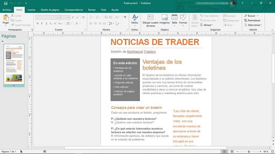The height and width of the screenshot is (154, 275).
Task: Click the Northwind Traders link
Action: click(141, 51)
